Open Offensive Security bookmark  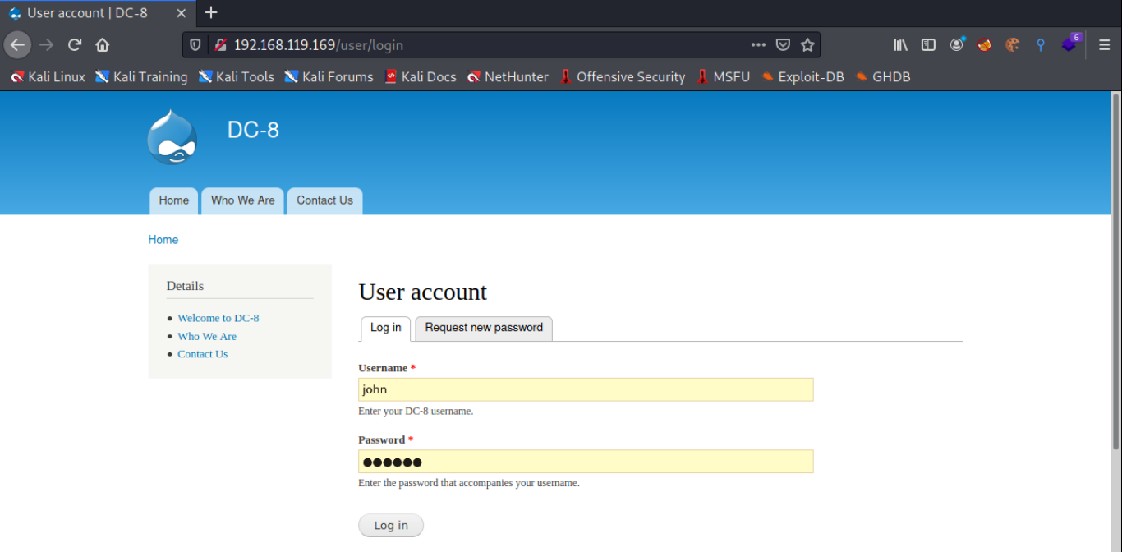(x=623, y=76)
